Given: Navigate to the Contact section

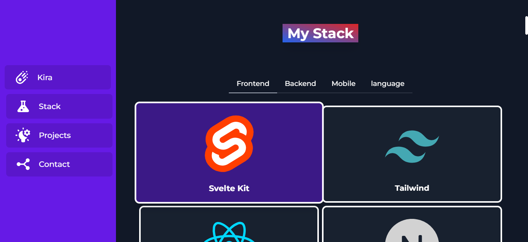Looking at the screenshot, I should [x=59, y=164].
